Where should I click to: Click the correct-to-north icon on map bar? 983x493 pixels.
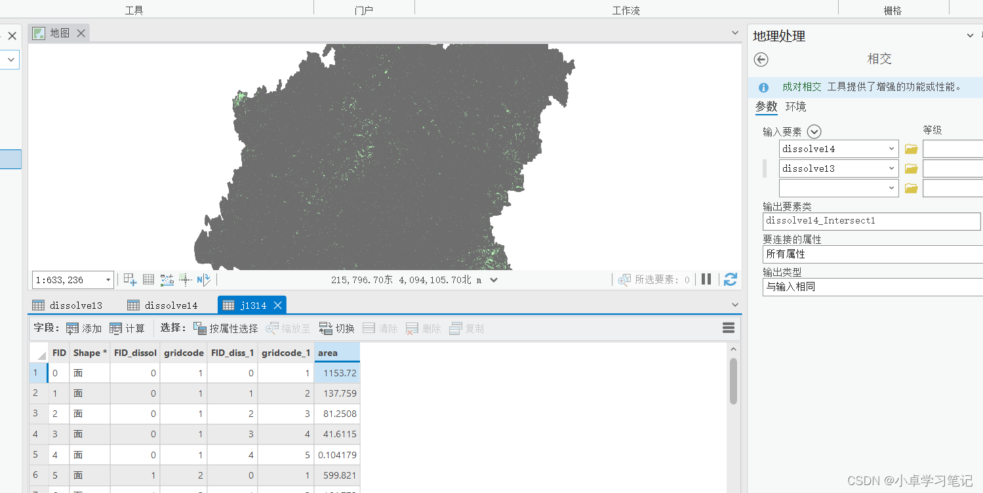[203, 280]
